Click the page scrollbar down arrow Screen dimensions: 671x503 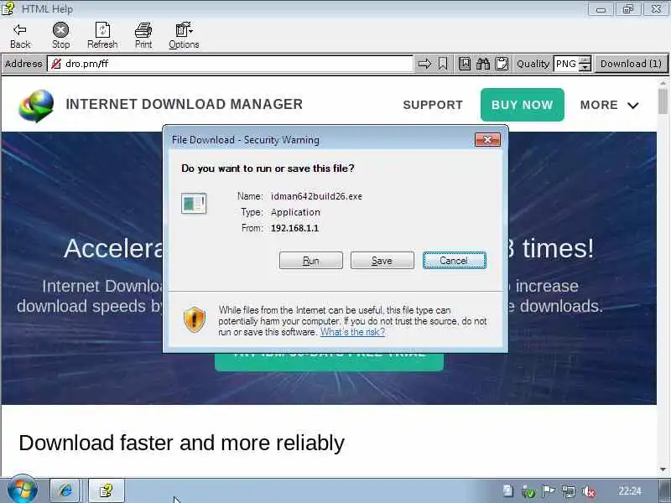pyautogui.click(x=663, y=469)
